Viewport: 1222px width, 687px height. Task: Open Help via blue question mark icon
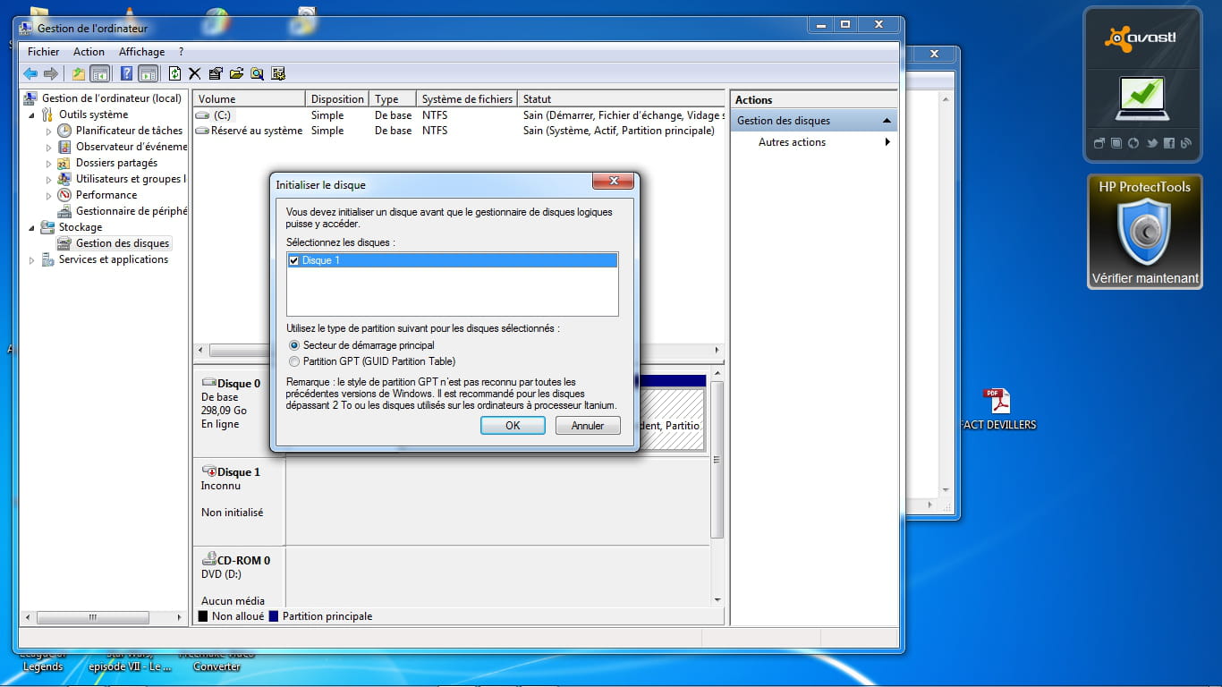127,73
